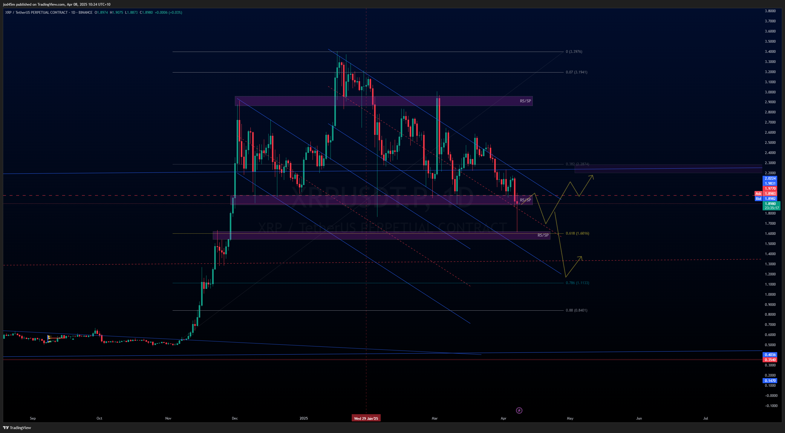Image resolution: width=785 pixels, height=433 pixels.
Task: Click the Apr label on time axis
Action: pyautogui.click(x=504, y=418)
